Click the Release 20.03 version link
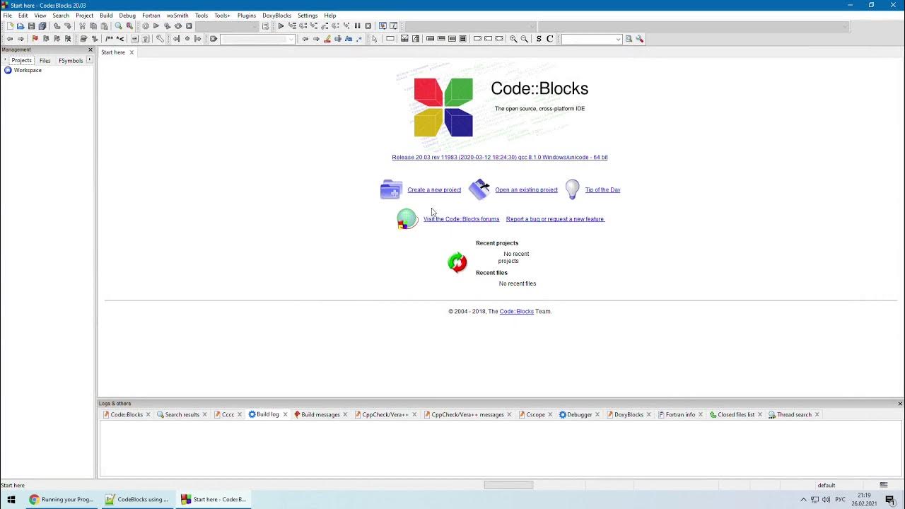The width and height of the screenshot is (905, 509). [x=500, y=157]
